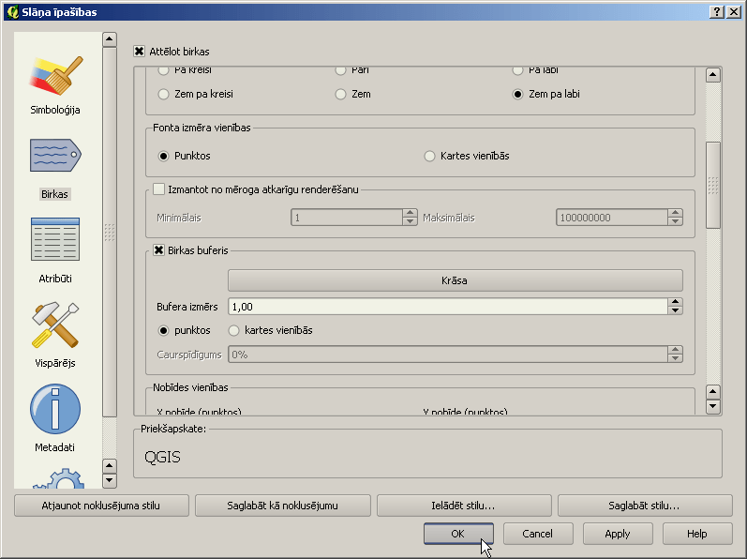Select kartes vienībās for buffer units
Screen dimensions: 747x559
[x=234, y=330]
